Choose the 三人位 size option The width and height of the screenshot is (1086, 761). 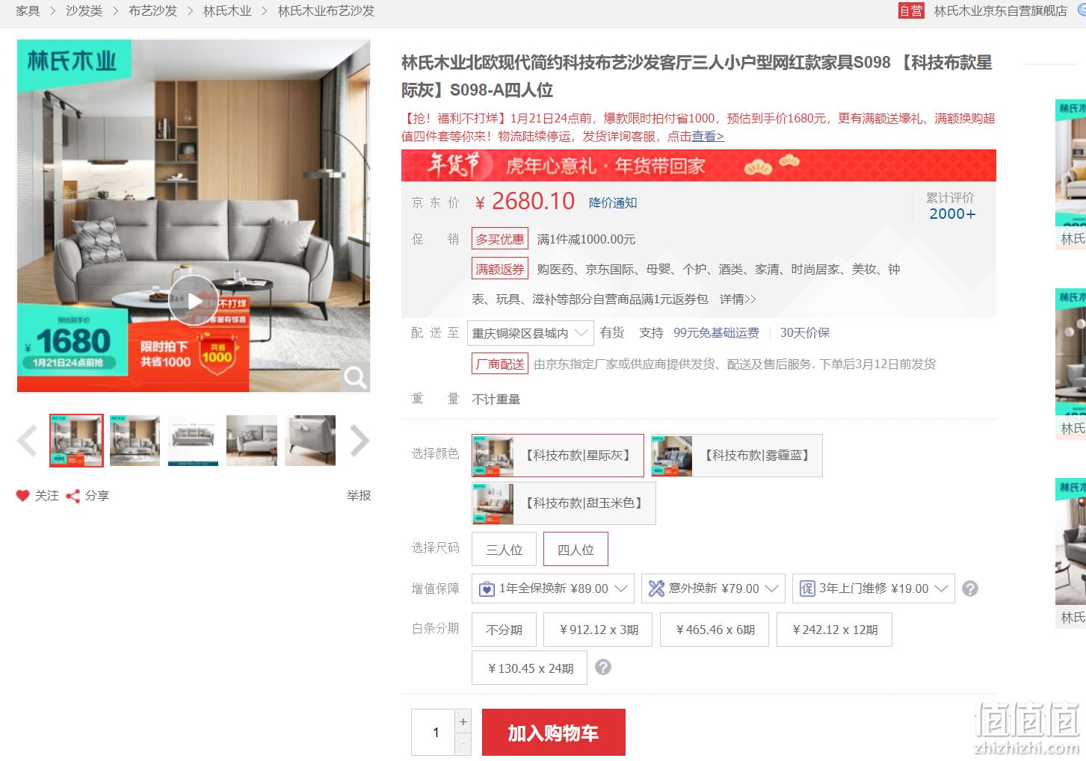point(504,550)
